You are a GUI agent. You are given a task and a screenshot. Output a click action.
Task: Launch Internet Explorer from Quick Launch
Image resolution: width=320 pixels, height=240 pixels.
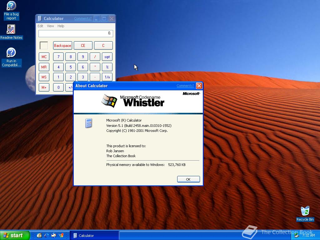click(x=47, y=235)
